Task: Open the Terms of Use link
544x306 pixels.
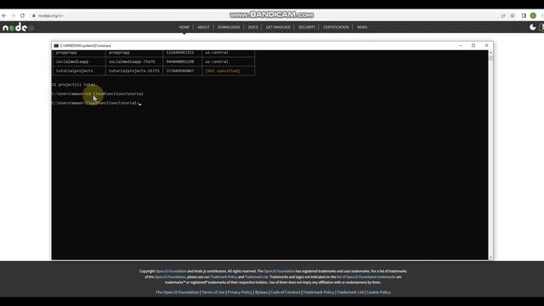Action: point(213,292)
